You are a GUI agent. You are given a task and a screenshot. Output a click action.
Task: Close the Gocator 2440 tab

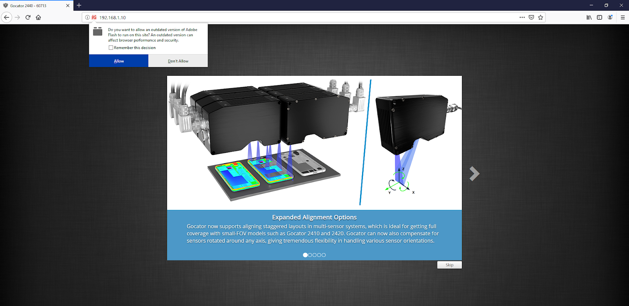[x=68, y=5]
